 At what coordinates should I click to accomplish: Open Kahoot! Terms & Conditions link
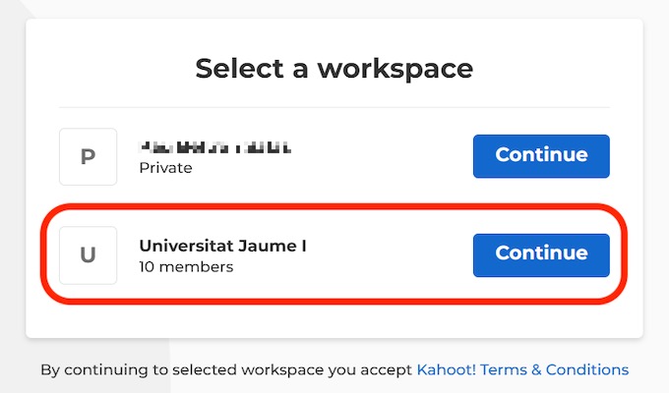pos(522,370)
